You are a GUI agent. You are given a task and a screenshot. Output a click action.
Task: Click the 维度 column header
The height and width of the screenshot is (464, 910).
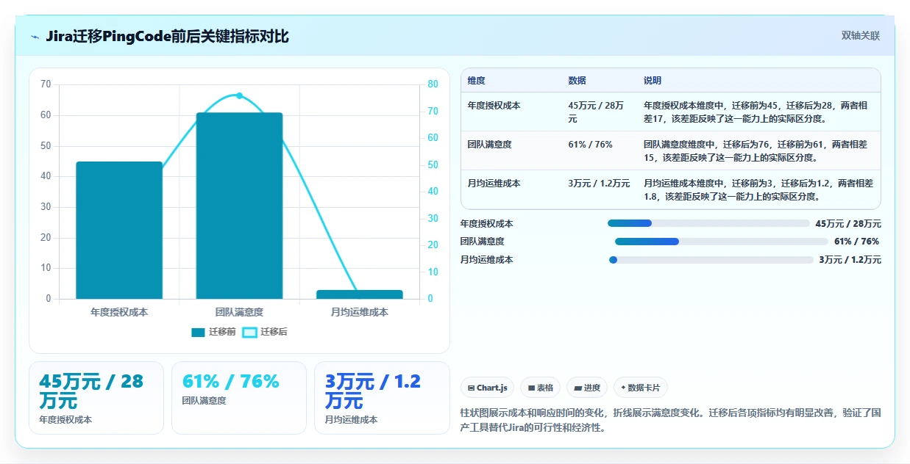(x=476, y=81)
